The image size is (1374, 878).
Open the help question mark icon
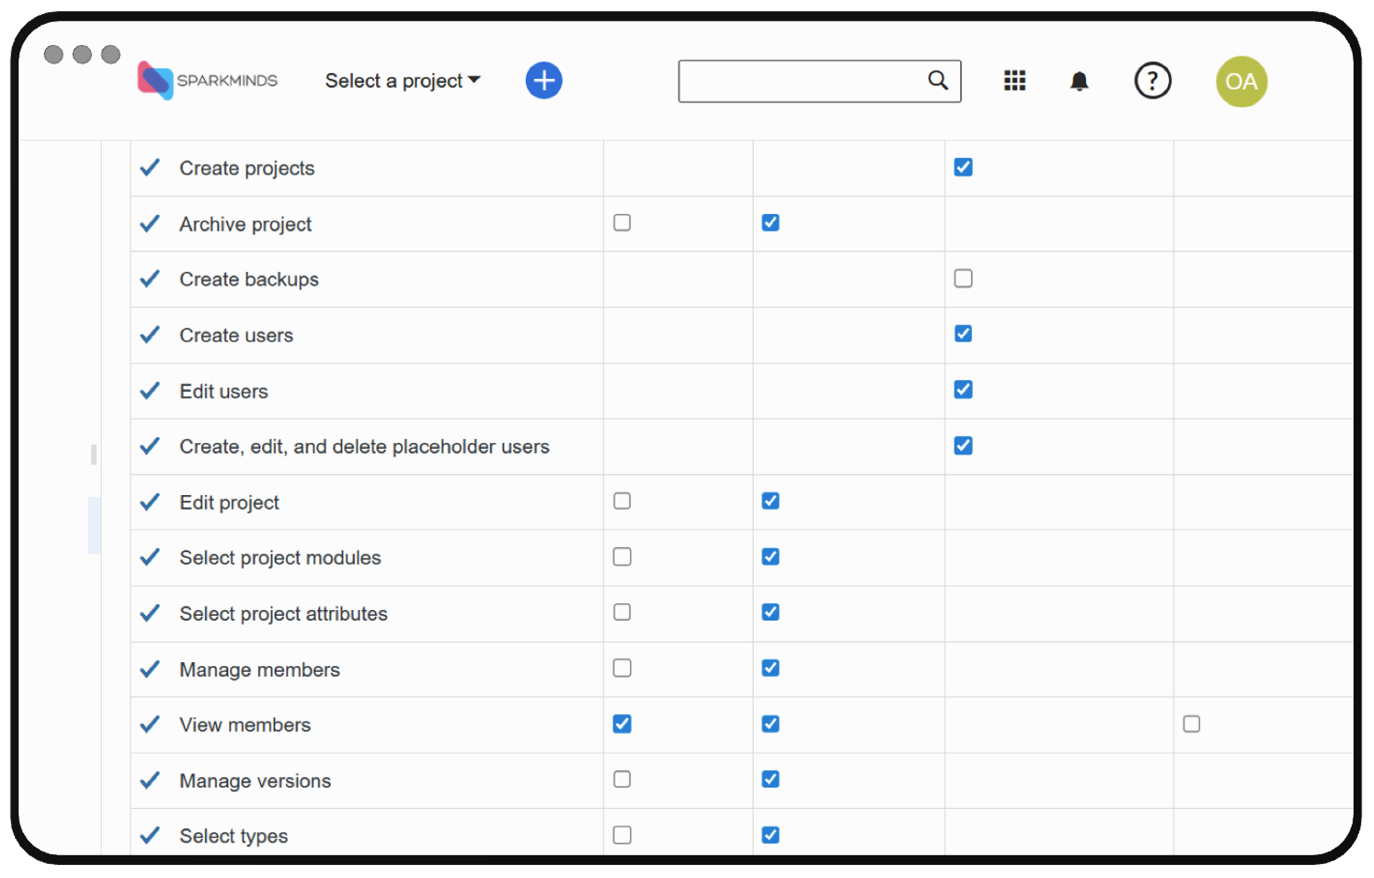point(1152,80)
